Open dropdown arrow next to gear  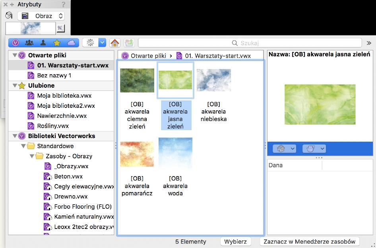(x=102, y=43)
